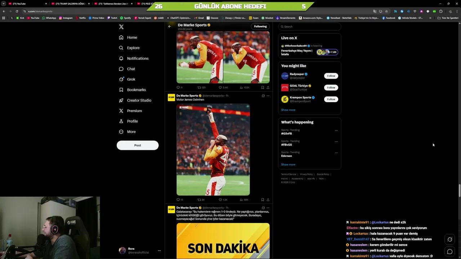Share the post with 102K views
The height and width of the screenshot is (259, 461).
pos(268,87)
